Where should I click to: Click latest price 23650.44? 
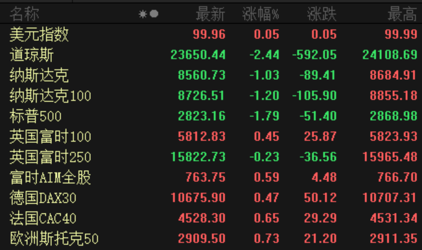pyautogui.click(x=198, y=55)
